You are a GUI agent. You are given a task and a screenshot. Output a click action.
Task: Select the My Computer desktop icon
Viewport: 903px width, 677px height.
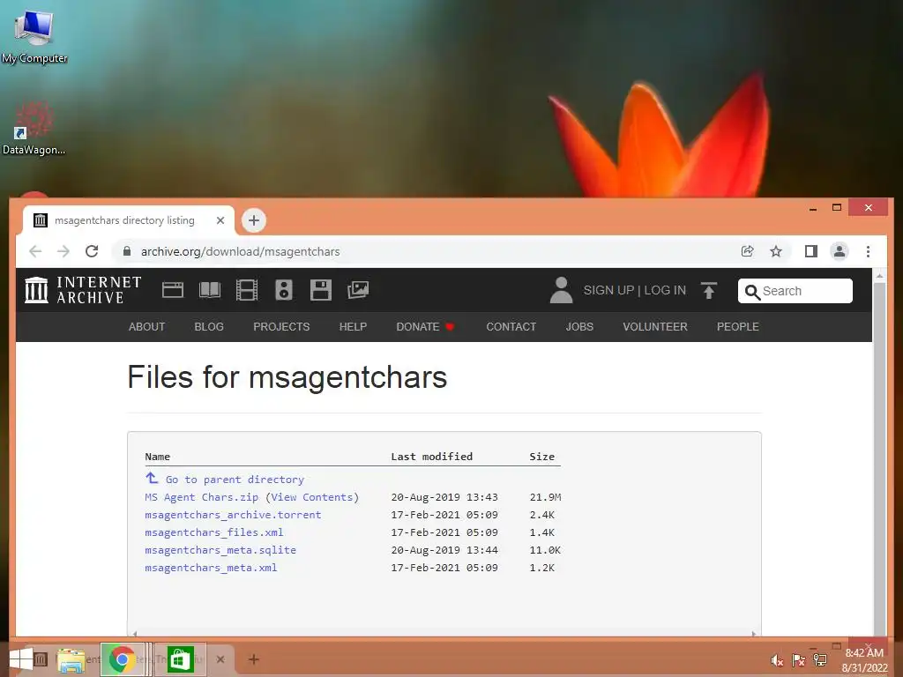[x=34, y=37]
